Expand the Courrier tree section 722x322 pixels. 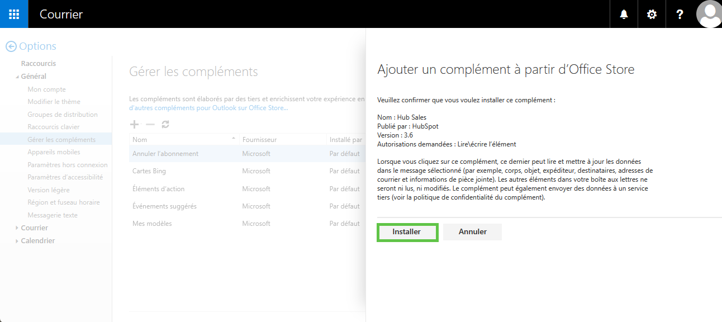click(17, 228)
